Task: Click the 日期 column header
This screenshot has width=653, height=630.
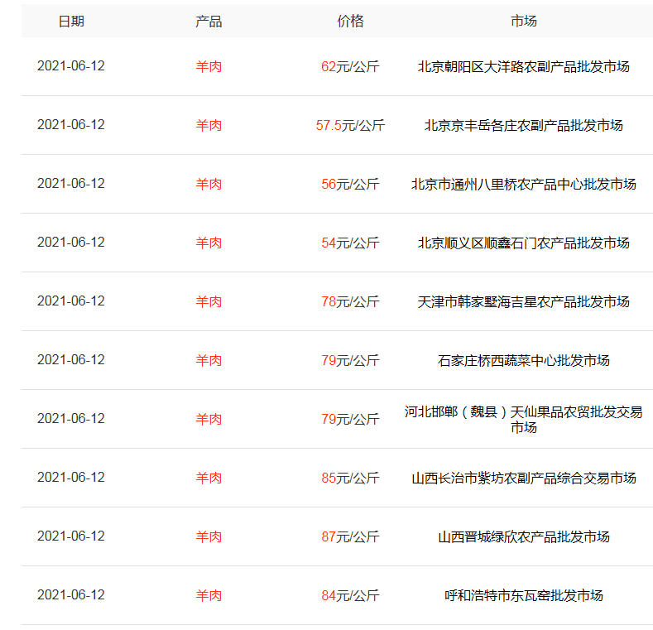Action: pyautogui.click(x=71, y=21)
